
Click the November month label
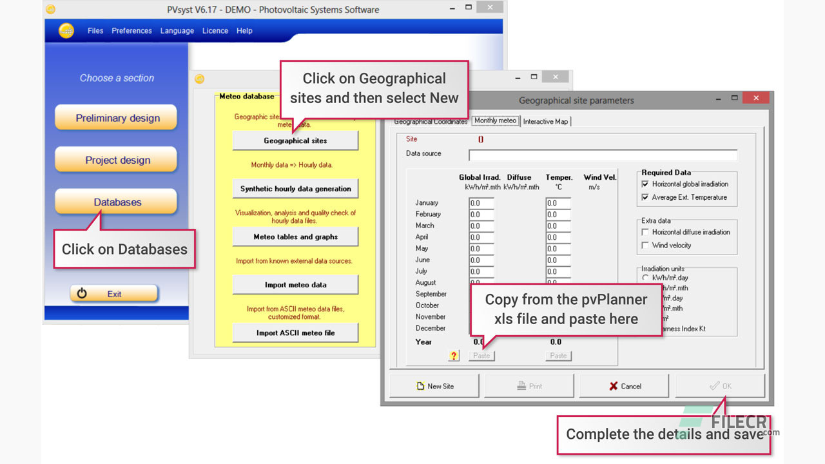tap(431, 316)
